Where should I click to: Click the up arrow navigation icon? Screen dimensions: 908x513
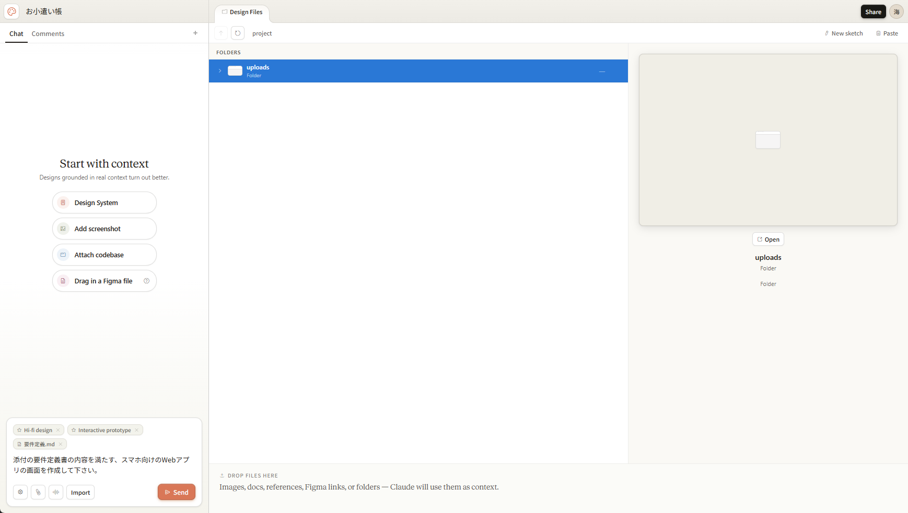[x=221, y=33]
